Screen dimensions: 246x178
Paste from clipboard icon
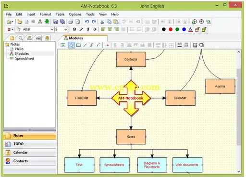click(x=116, y=22)
